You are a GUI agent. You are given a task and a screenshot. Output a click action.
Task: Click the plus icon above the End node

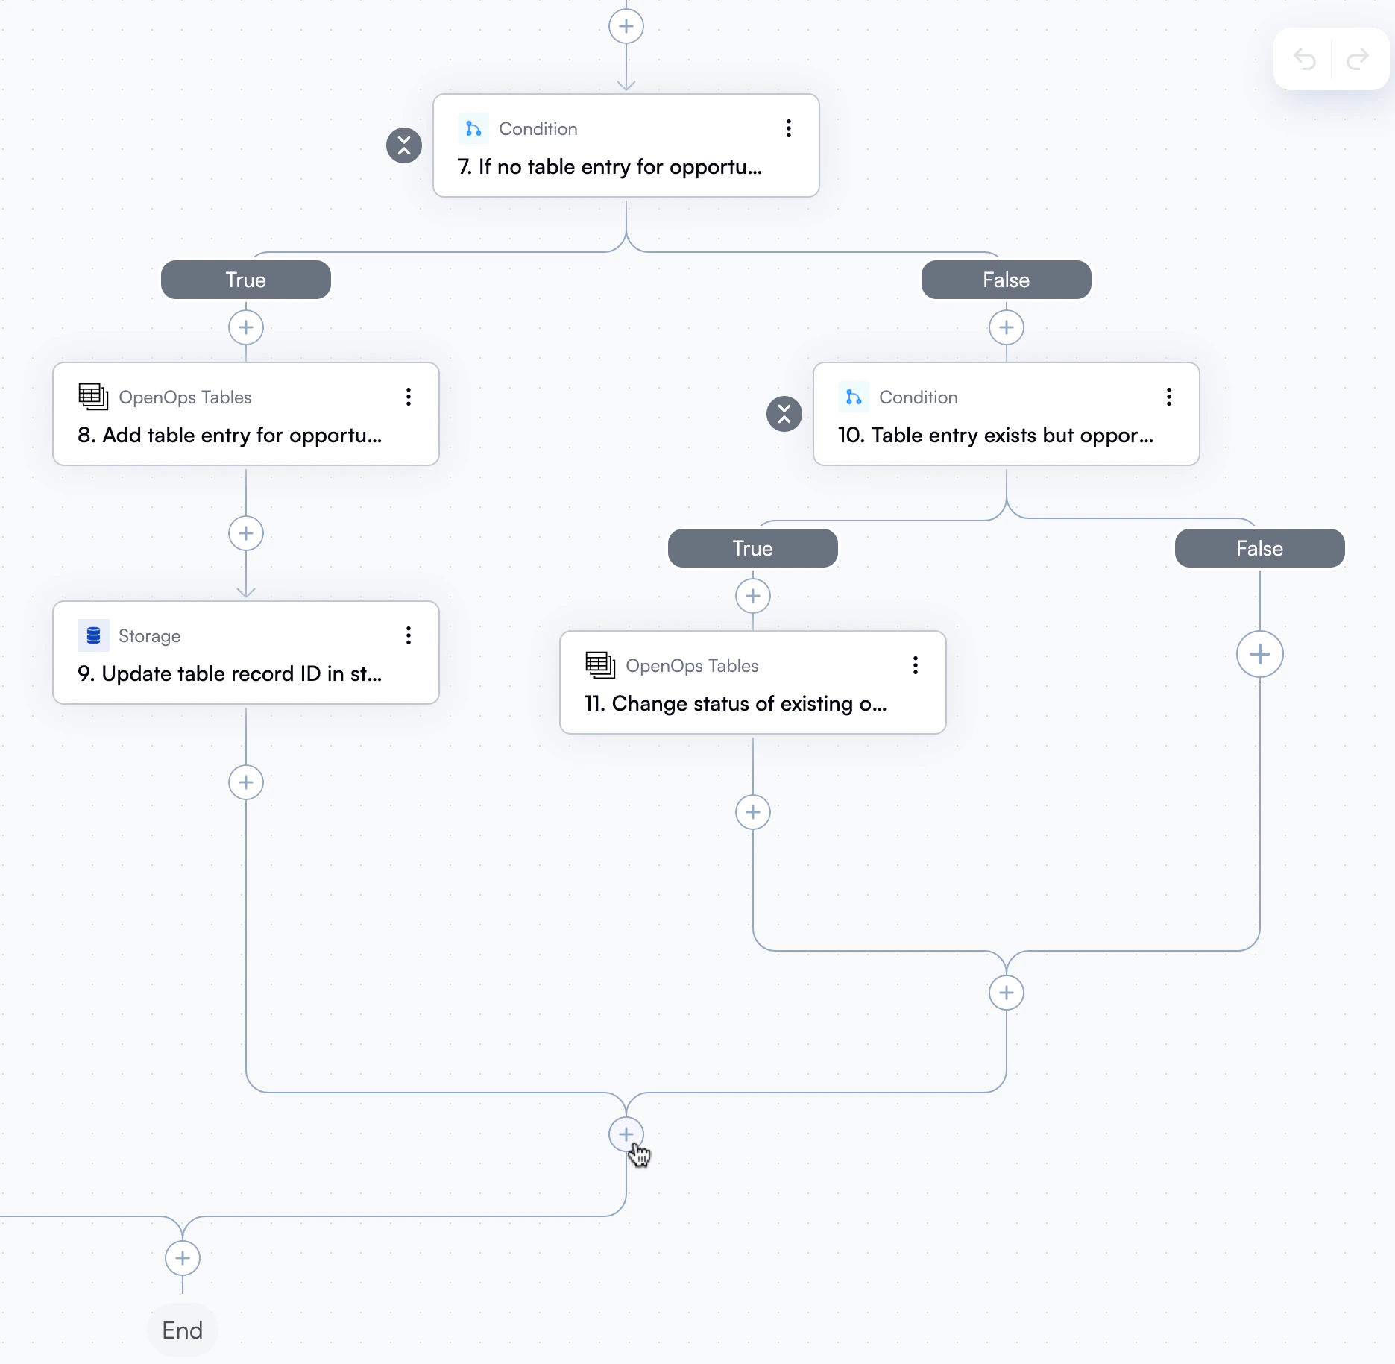click(x=182, y=1258)
